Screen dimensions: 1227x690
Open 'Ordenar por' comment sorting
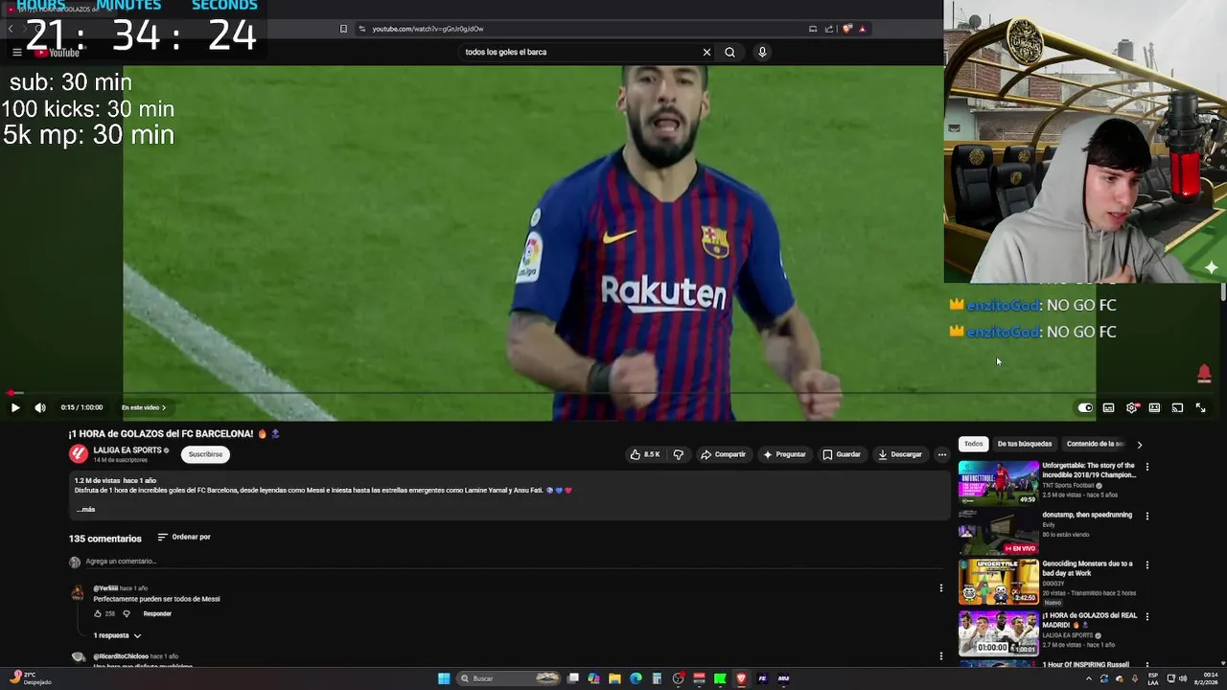(184, 537)
